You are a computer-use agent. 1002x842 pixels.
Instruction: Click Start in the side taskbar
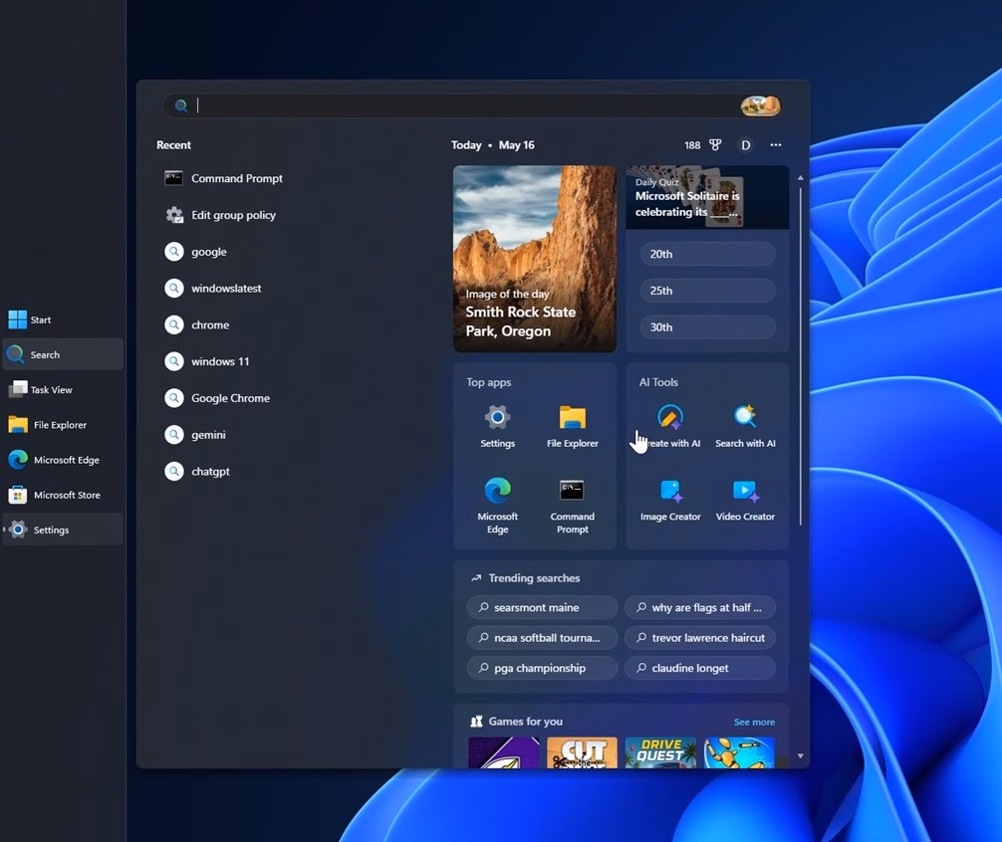click(63, 319)
